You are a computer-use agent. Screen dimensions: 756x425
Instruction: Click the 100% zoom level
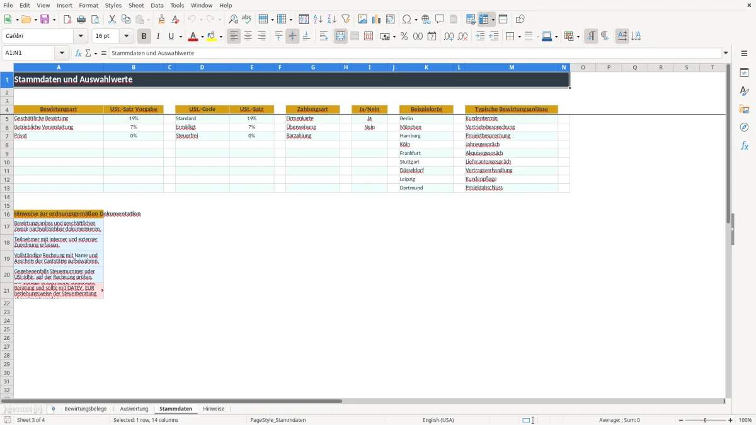pos(745,420)
